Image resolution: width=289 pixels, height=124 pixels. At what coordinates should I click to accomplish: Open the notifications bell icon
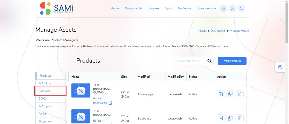[x=223, y=9]
